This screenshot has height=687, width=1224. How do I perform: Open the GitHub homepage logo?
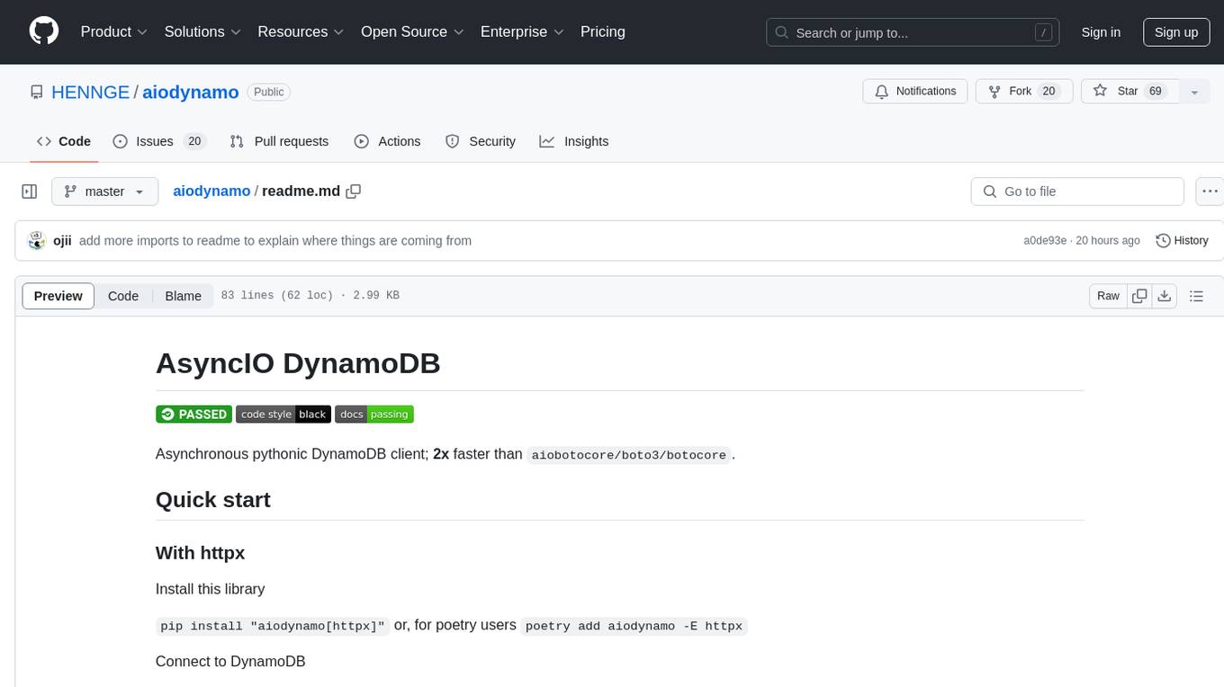point(44,31)
